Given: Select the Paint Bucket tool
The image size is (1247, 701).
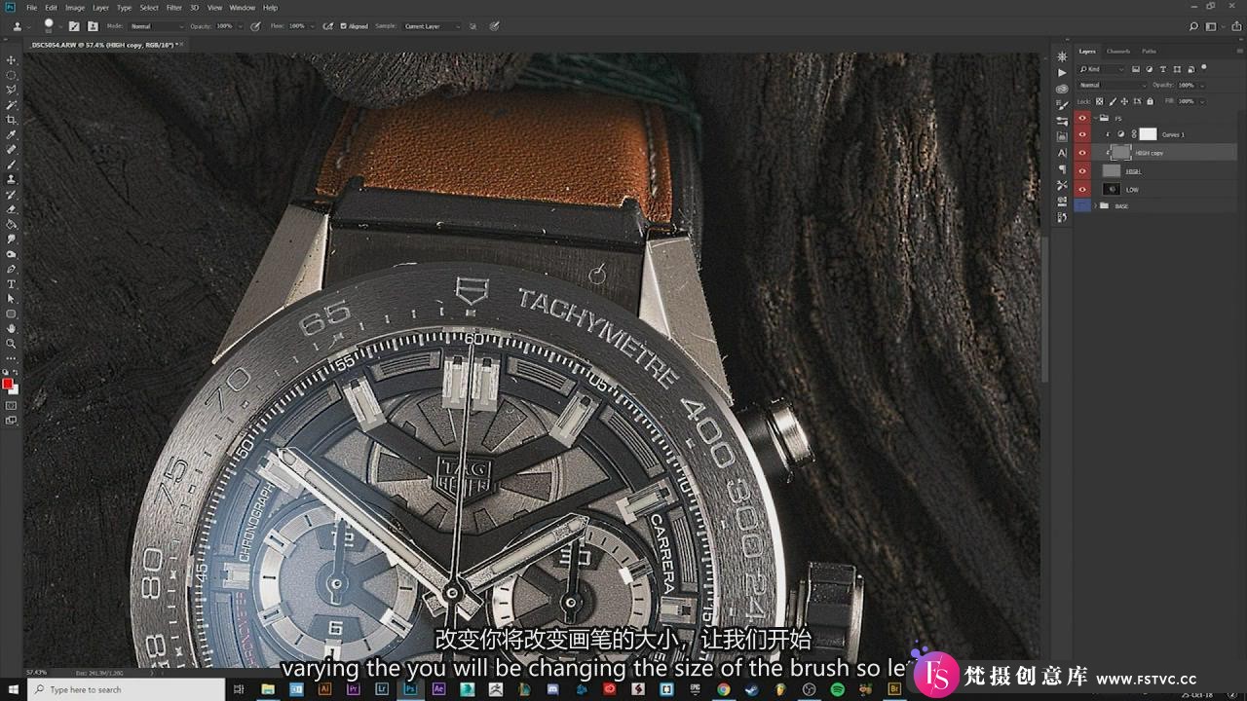Looking at the screenshot, I should point(12,224).
